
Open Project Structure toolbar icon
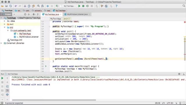106,6
